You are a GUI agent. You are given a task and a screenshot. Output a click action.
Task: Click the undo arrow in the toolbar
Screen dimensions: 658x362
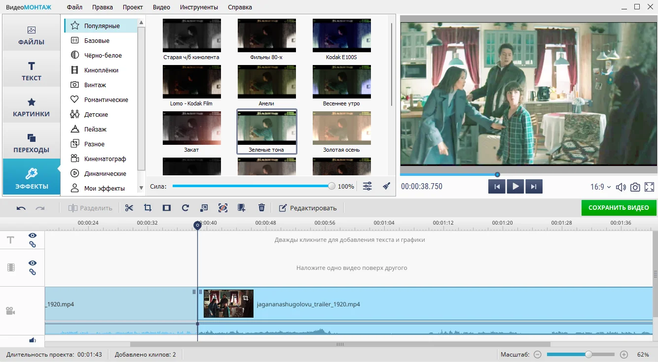(21, 208)
